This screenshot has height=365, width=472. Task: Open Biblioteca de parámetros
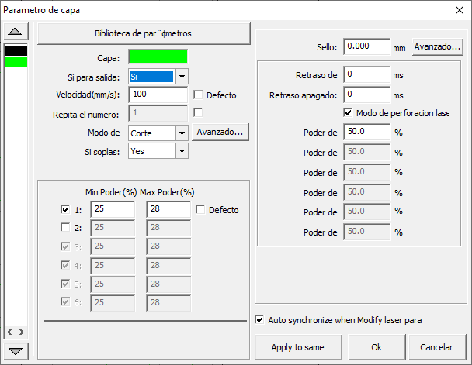click(144, 33)
